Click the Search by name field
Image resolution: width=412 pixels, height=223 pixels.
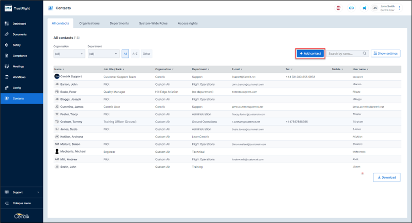[x=345, y=53]
